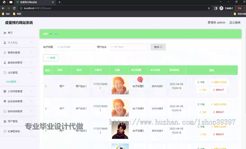Click 删除帖子 for 帖子标题4 row

tap(219, 112)
